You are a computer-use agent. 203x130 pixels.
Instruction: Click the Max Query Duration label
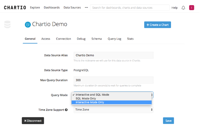click(54, 80)
